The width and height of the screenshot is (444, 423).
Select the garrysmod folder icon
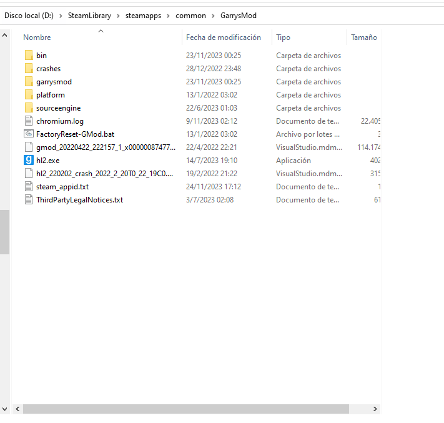click(29, 82)
